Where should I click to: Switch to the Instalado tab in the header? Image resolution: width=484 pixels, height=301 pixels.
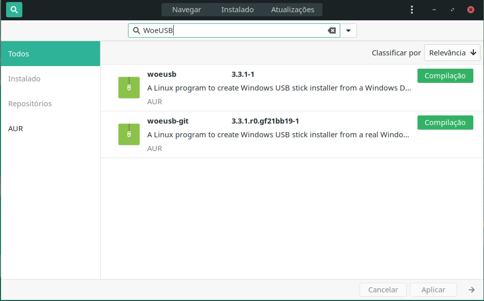click(x=237, y=10)
